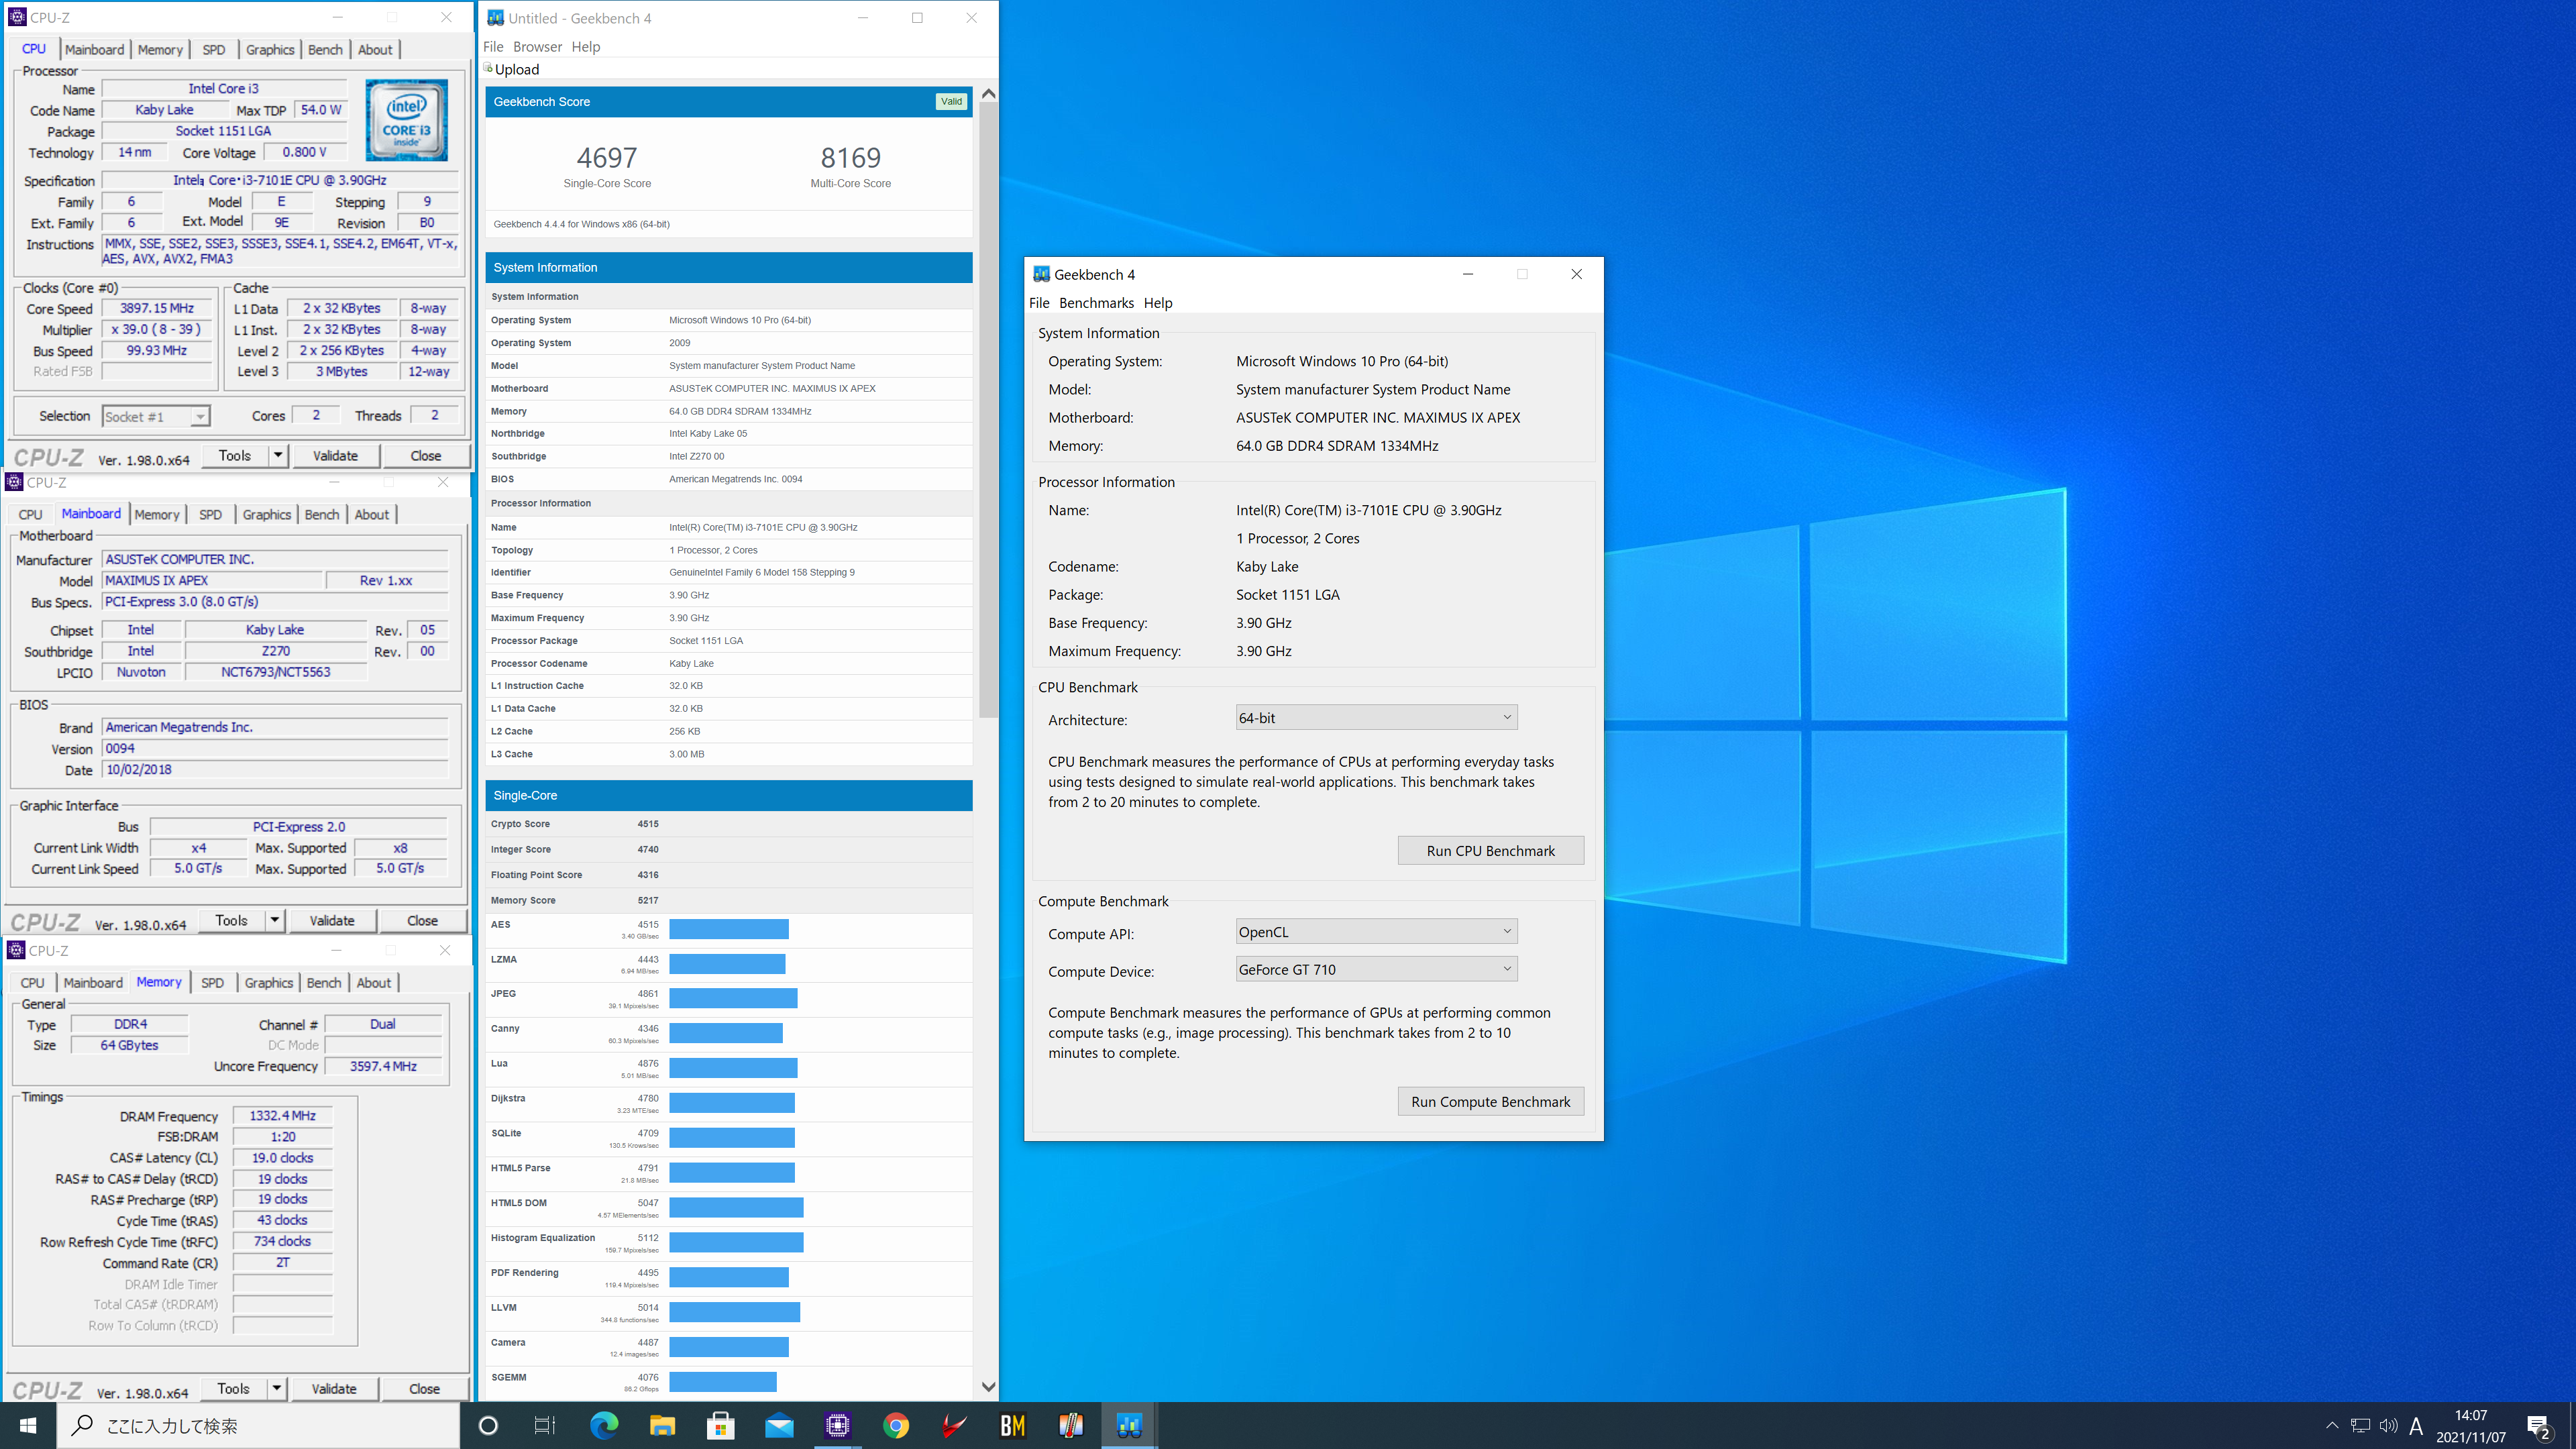2576x1449 pixels.
Task: Click the Geekbench 4 window title icon
Action: click(x=1041, y=274)
